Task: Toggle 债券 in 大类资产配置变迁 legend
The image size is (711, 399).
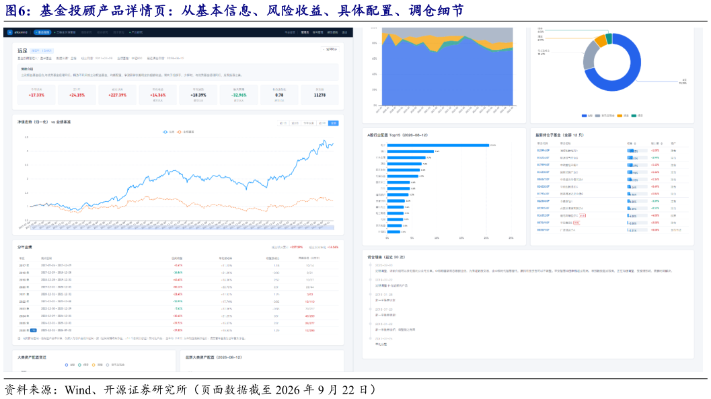Action: (83, 365)
